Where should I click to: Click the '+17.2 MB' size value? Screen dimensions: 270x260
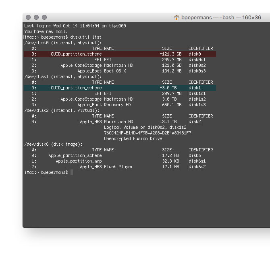pyautogui.click(x=169, y=156)
